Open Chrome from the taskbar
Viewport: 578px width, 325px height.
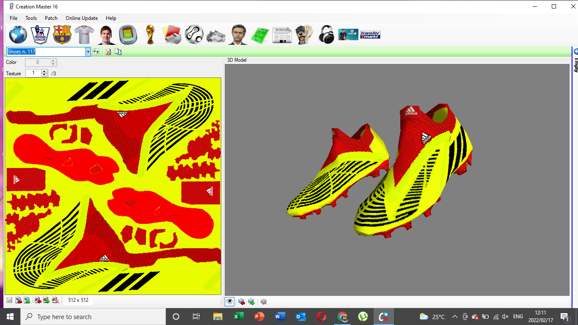342,317
